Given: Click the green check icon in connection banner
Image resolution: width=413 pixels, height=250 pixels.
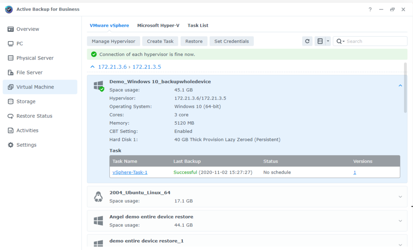Looking at the screenshot, I should point(94,54).
